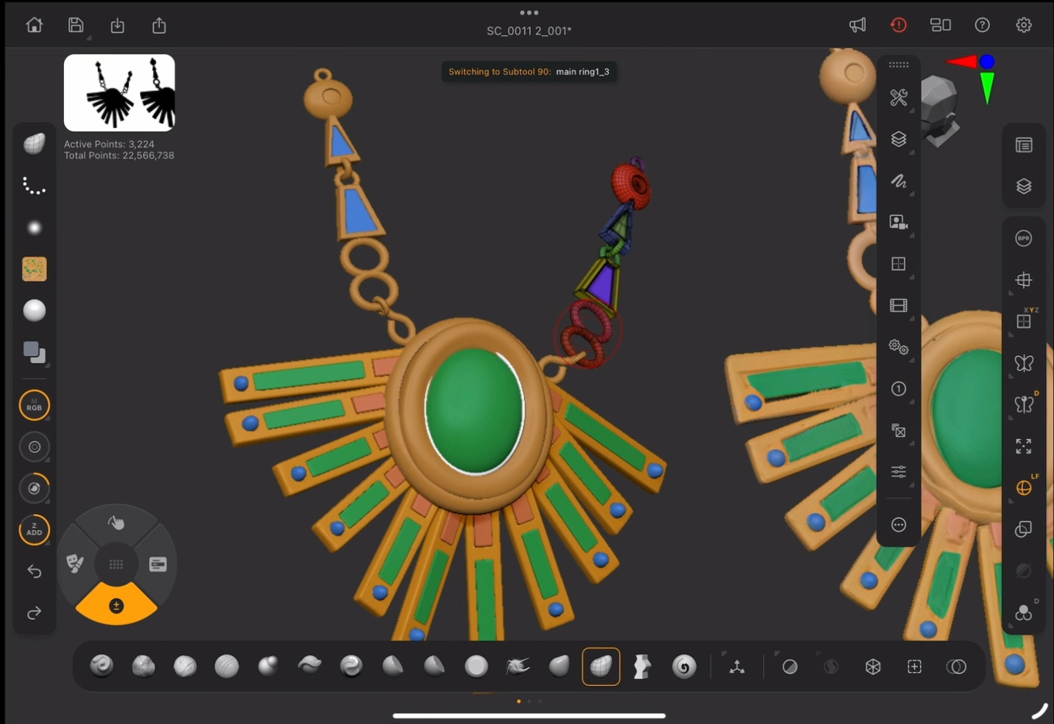Open the color swatches picker in left bar
Screen dimensions: 1054x724
pyautogui.click(x=35, y=352)
